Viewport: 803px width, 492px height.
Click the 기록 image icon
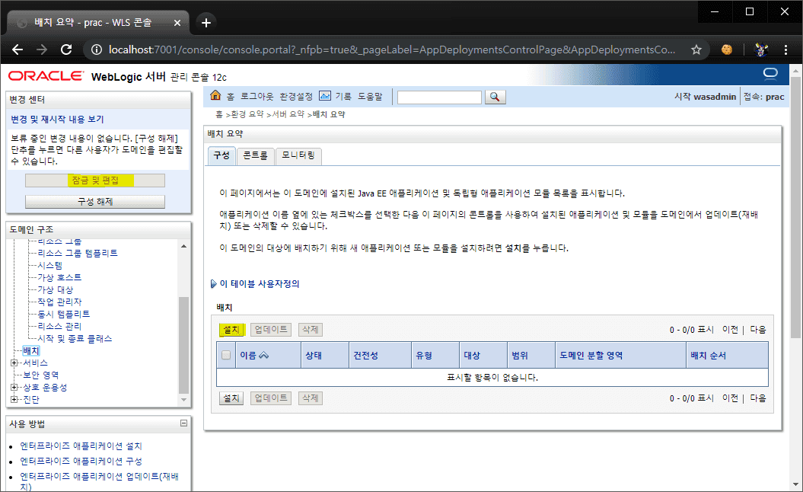tap(325, 96)
